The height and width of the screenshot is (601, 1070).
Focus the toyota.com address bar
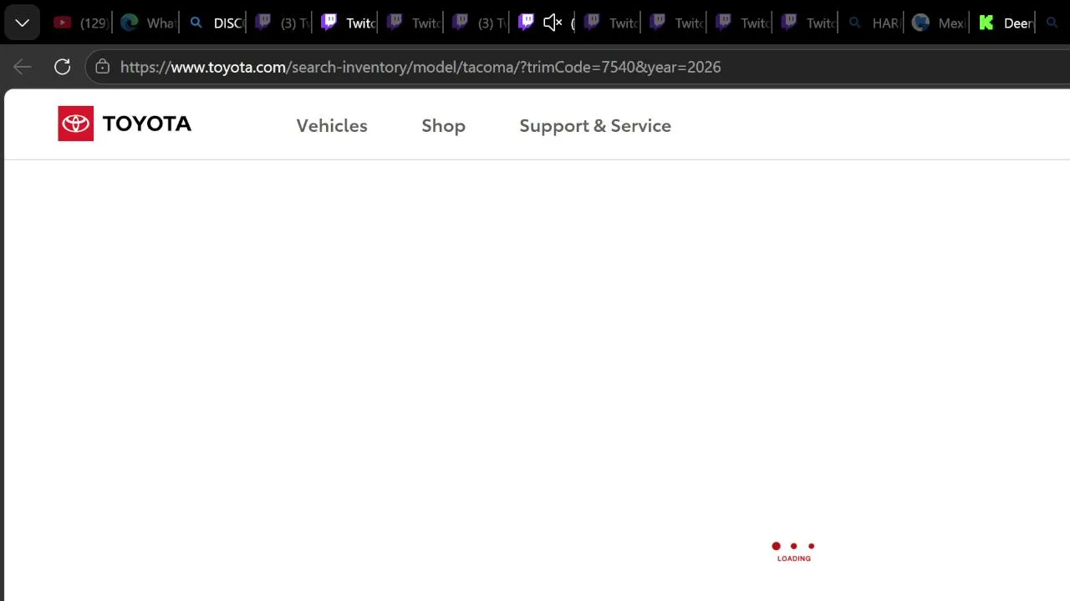click(577, 67)
